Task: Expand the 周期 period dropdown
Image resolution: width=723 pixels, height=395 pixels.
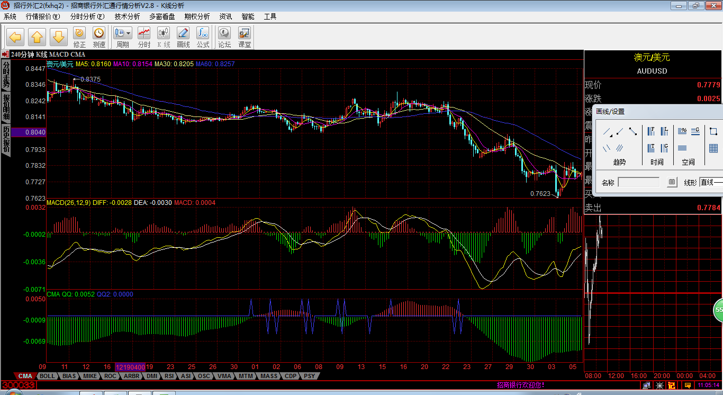Action: click(128, 33)
